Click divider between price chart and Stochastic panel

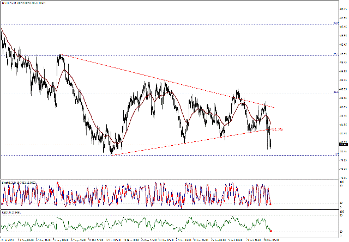(164, 180)
